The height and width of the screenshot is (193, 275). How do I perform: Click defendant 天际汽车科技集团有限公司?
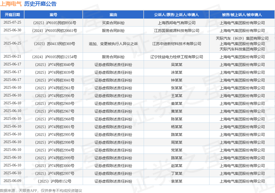click(242, 49)
